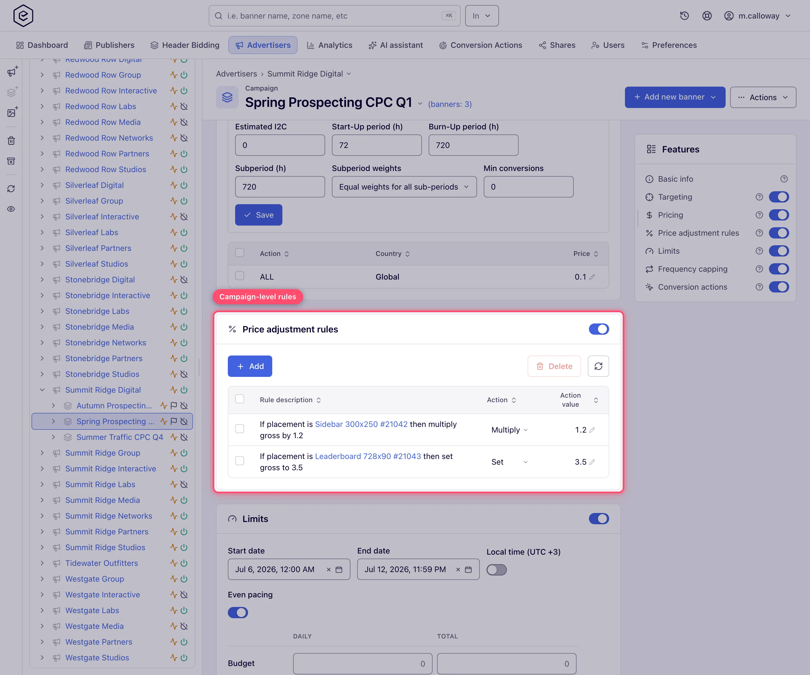This screenshot has height=675, width=810.
Task: Click the refresh icon in left sidebar
Action: [x=11, y=189]
